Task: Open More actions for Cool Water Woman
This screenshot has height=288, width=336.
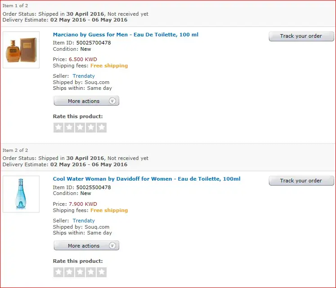Action: click(86, 246)
